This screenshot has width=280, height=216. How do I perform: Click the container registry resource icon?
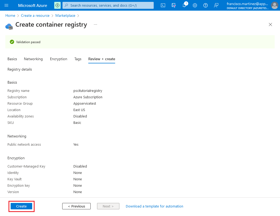pyautogui.click(x=9, y=26)
